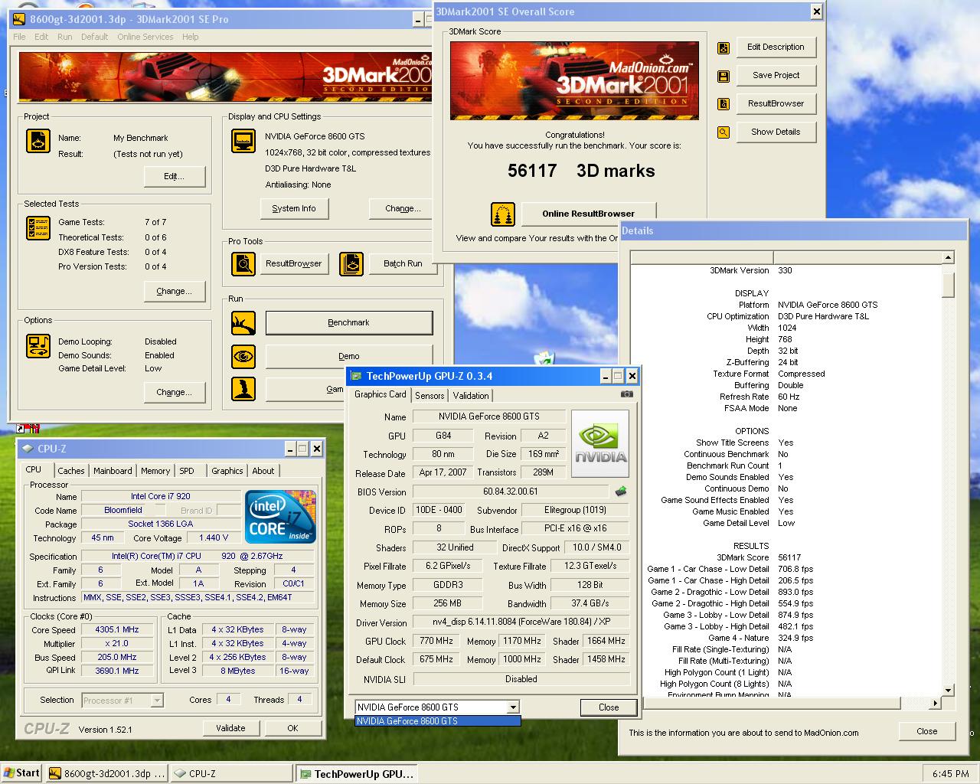
Task: Open the Processor #1 selection dropdown in CPU-Z
Action: pyautogui.click(x=157, y=700)
